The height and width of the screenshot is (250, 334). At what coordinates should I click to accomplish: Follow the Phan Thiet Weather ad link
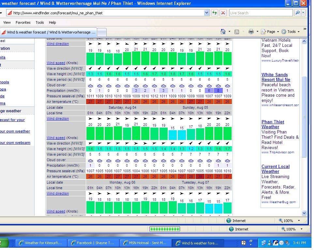tap(273, 124)
